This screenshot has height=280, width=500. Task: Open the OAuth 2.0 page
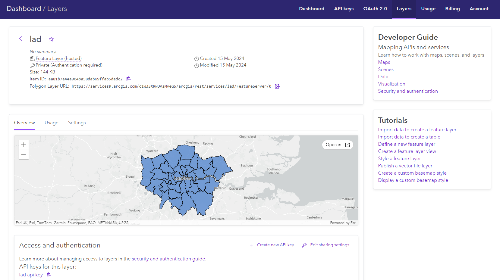375,8
